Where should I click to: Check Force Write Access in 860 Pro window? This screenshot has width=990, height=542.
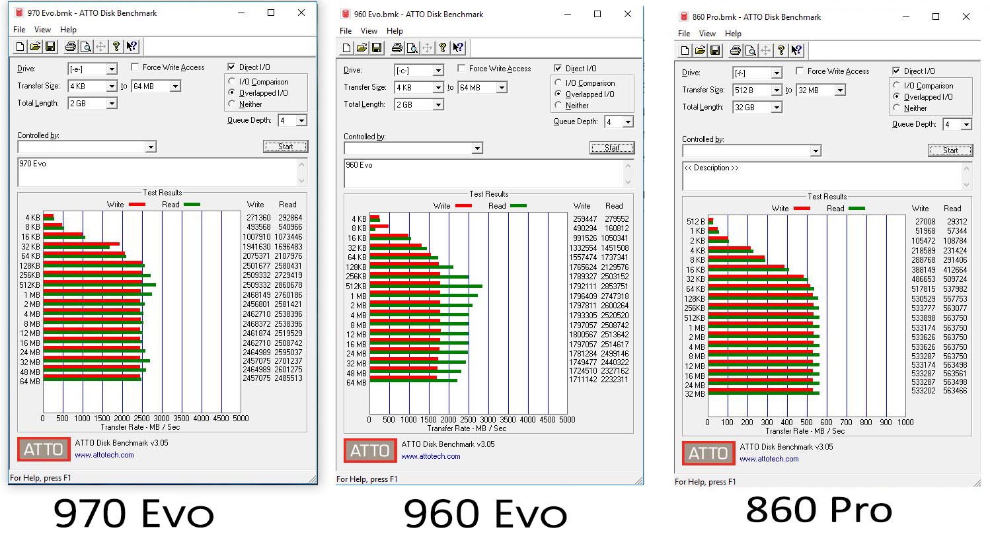[800, 71]
